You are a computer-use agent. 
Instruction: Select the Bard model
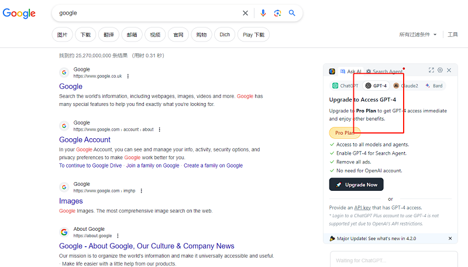[x=434, y=85]
